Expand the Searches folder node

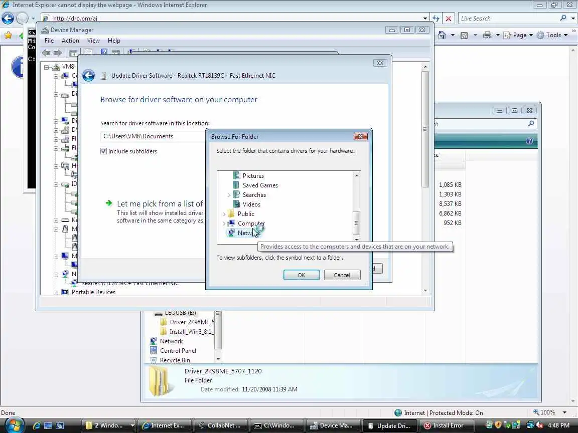coord(229,195)
